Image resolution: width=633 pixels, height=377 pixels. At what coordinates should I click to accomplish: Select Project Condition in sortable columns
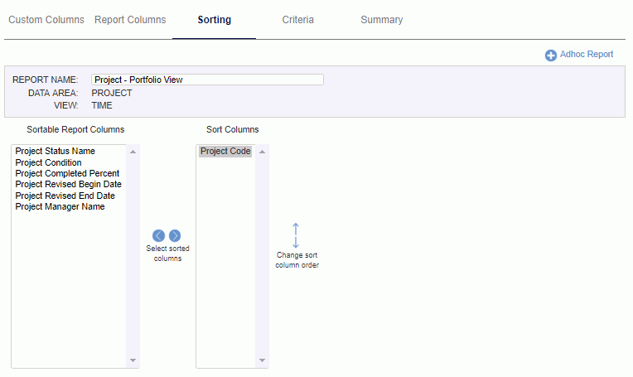pos(48,162)
